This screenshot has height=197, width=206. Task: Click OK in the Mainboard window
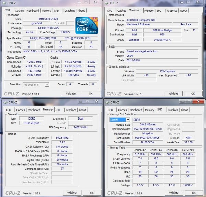193,94
